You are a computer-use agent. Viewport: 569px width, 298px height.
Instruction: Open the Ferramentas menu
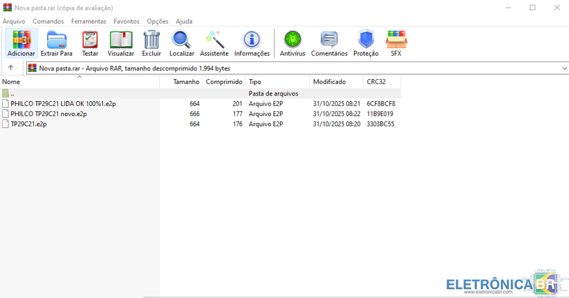(88, 21)
